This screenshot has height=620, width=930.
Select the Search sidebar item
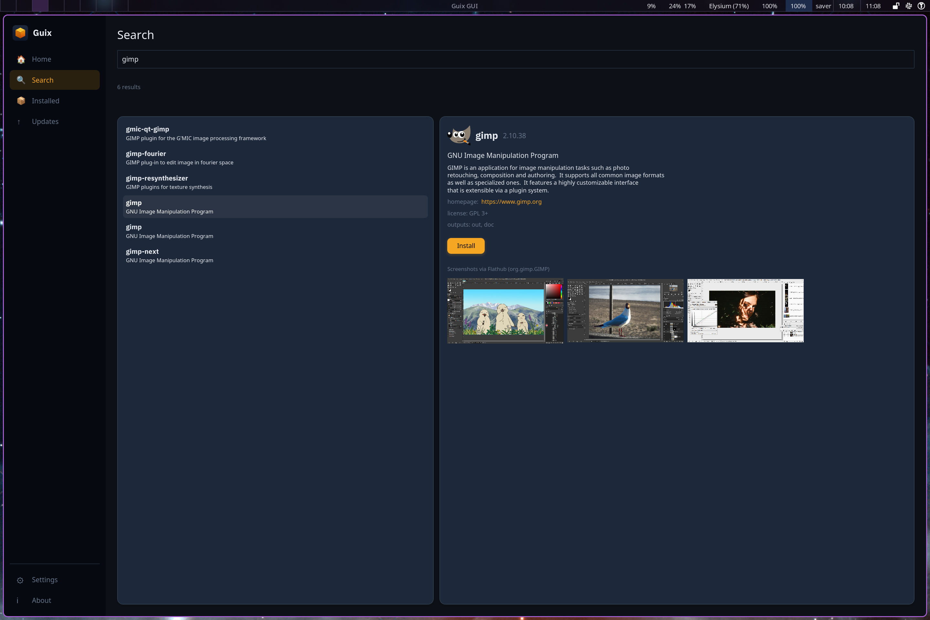(x=55, y=80)
